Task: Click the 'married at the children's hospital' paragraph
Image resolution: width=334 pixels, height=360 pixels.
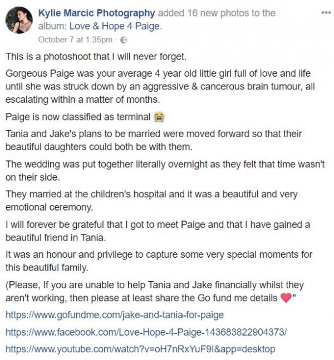Action: (151, 201)
